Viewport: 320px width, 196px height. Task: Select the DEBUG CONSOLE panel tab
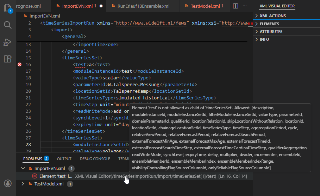click(x=95, y=159)
